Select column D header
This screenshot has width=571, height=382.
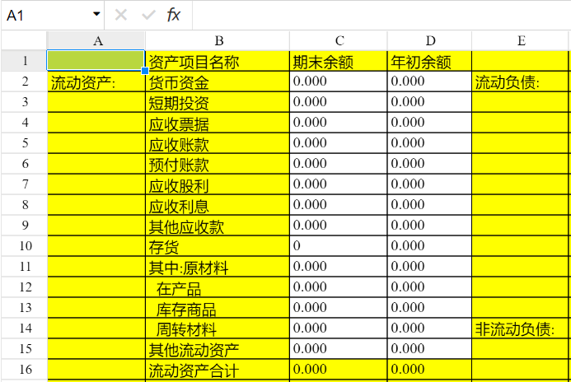(x=429, y=40)
